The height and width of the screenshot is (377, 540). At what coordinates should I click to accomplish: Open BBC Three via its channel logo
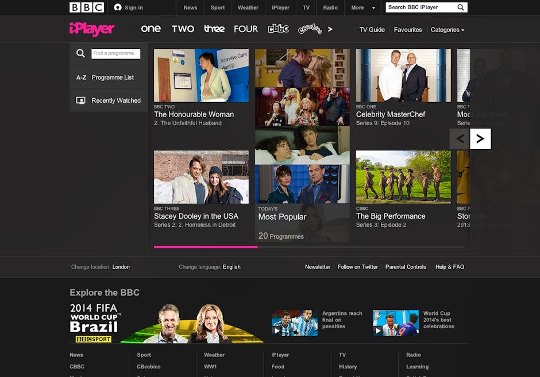214,29
